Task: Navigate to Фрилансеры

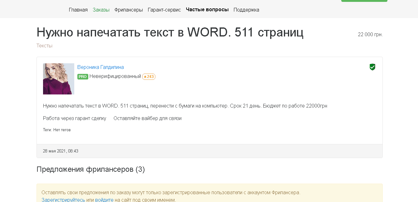Action: (129, 10)
